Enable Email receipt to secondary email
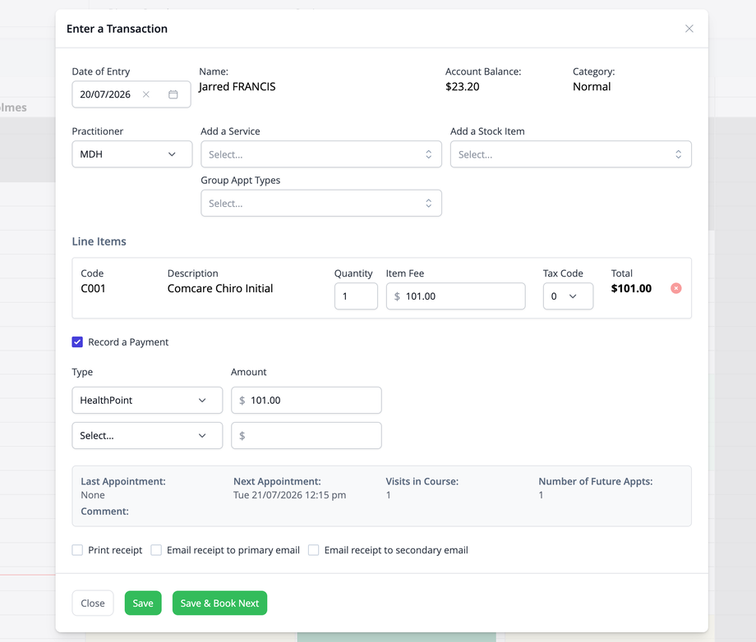Screen dimensions: 756x642 [313, 550]
